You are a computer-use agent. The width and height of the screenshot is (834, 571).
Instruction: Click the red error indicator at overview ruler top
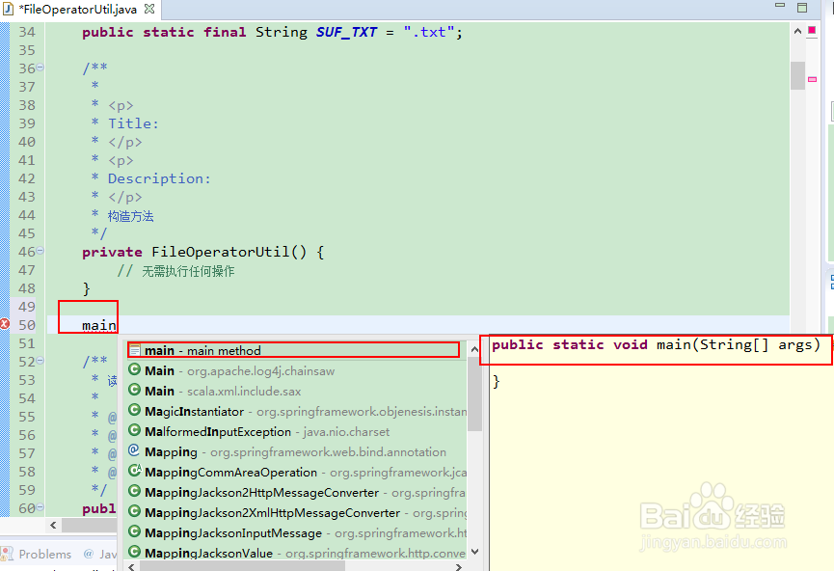tap(812, 30)
